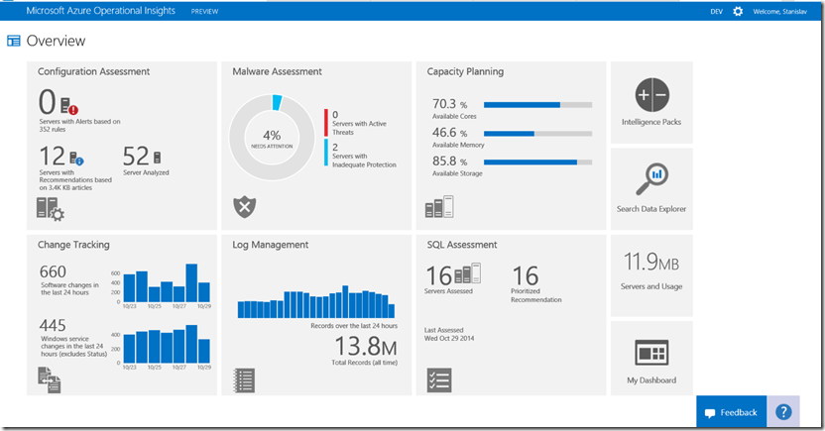Open the Servers and Usage 11.9MB tile
825x431 pixels.
coord(651,269)
